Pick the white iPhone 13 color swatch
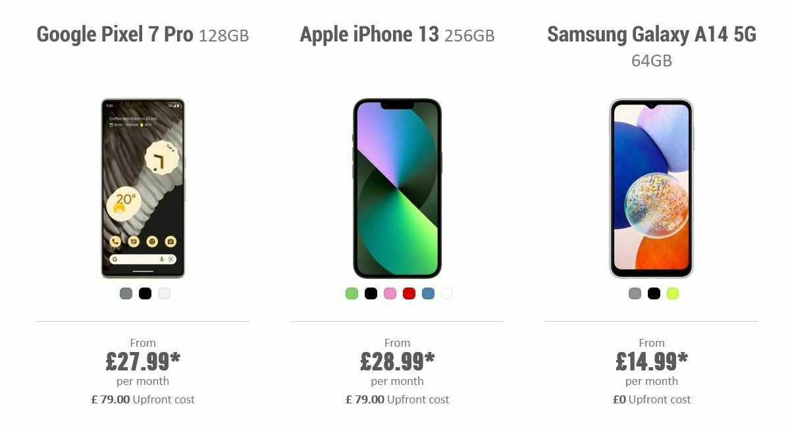 pyautogui.click(x=446, y=293)
